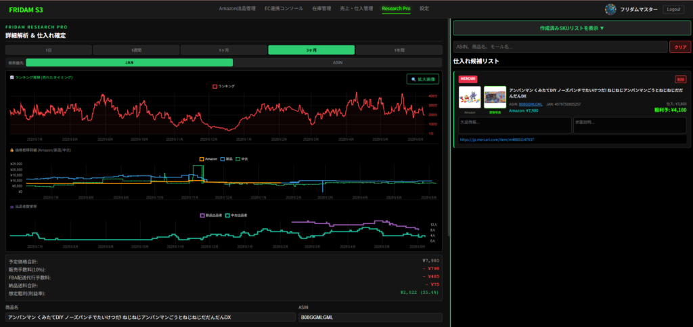Click the 仕入れ候補リスト heading
This screenshot has height=327, width=693.
[x=476, y=62]
